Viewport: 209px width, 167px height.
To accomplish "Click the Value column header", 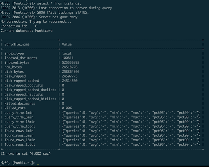I will pos(67,44).
